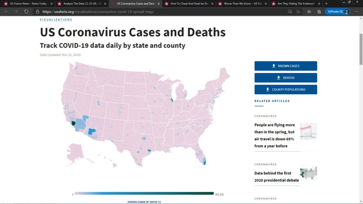Viewport: 363px width, 204px height.
Task: Click the site padlock security icon
Action: [x=38, y=11]
